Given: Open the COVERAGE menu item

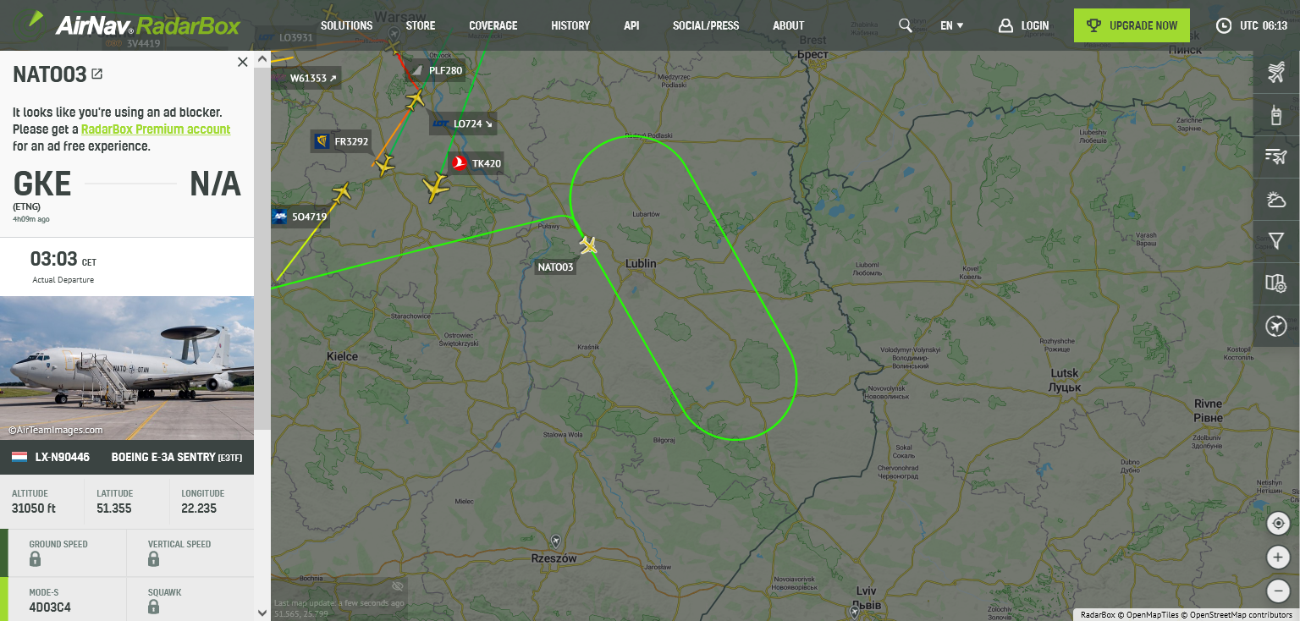Looking at the screenshot, I should tap(493, 25).
